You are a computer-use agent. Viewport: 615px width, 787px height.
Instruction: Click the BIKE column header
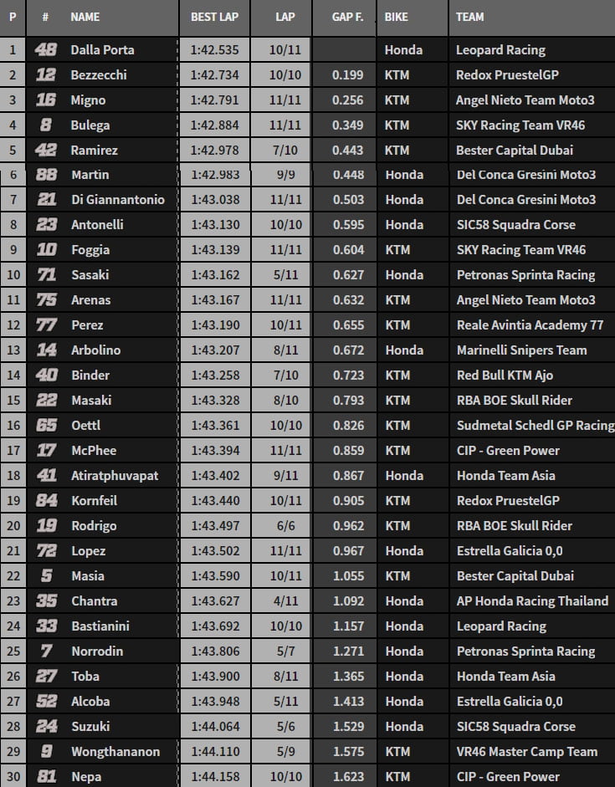point(397,17)
